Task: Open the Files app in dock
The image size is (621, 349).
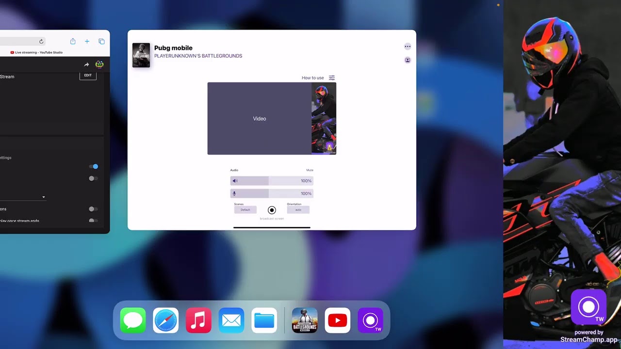Action: 264,320
